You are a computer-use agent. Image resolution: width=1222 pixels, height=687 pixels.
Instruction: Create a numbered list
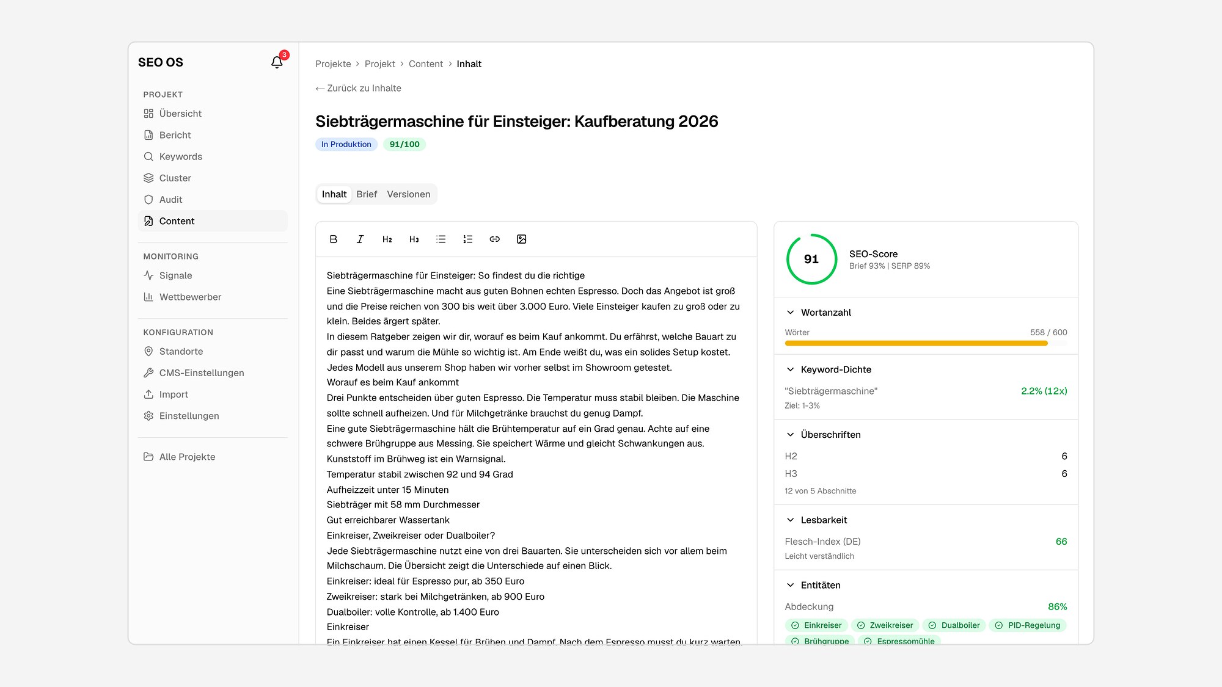pyautogui.click(x=467, y=239)
